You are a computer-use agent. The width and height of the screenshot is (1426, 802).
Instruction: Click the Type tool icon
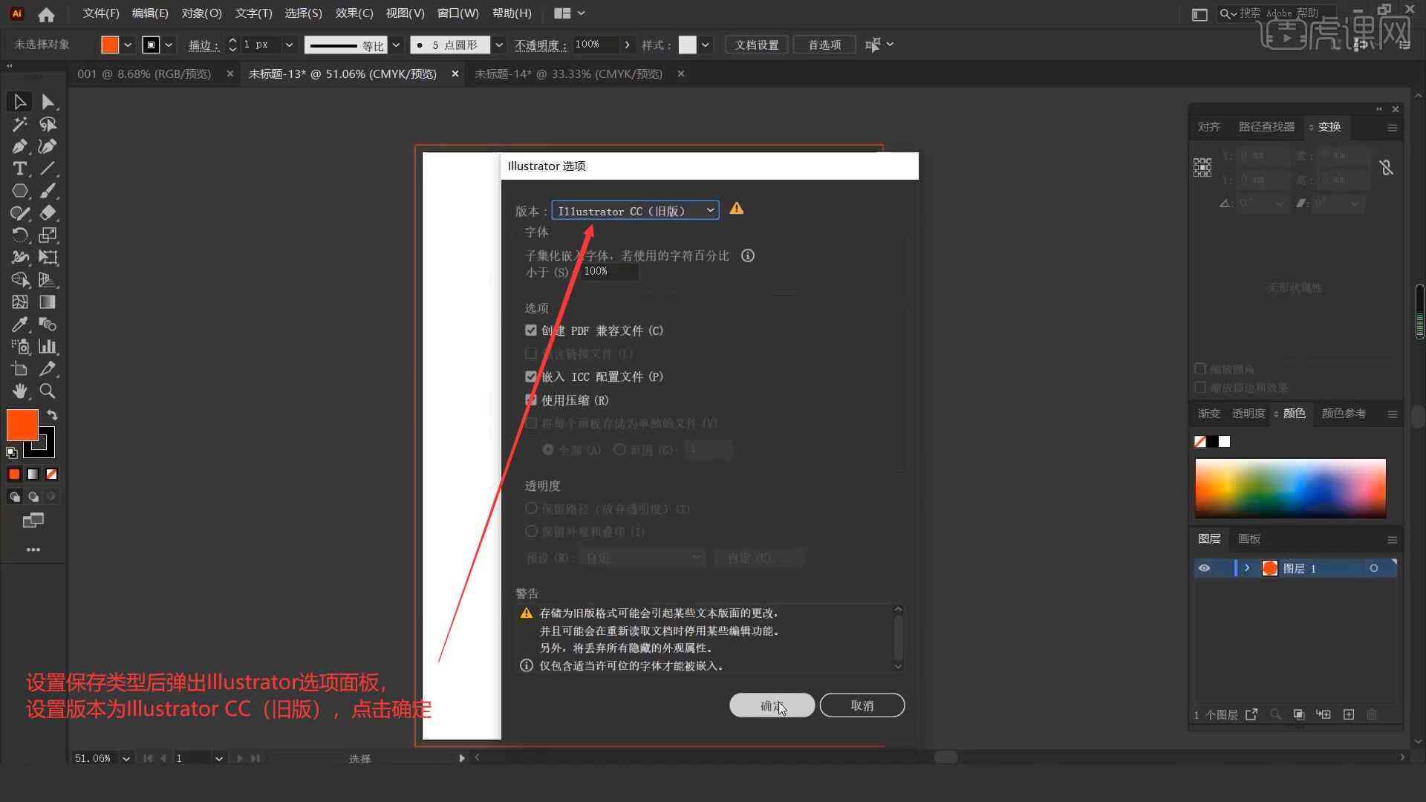click(x=18, y=167)
